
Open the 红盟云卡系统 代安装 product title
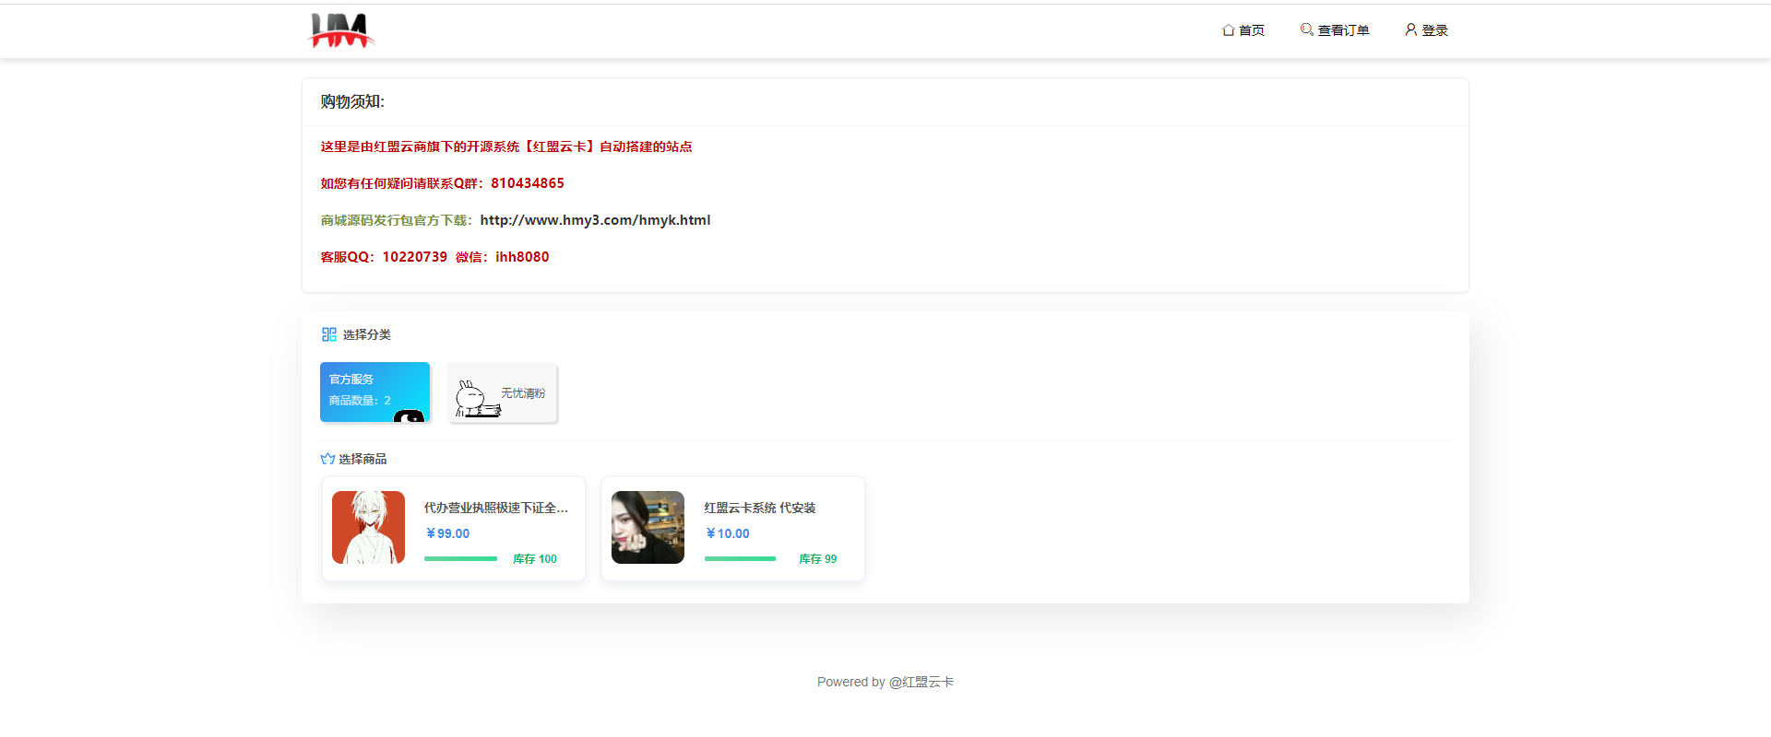(759, 508)
